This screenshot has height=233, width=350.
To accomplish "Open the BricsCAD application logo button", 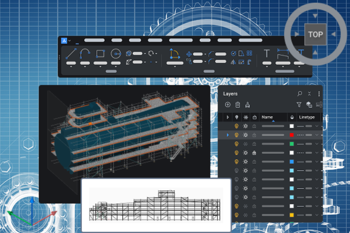I will pos(64,41).
